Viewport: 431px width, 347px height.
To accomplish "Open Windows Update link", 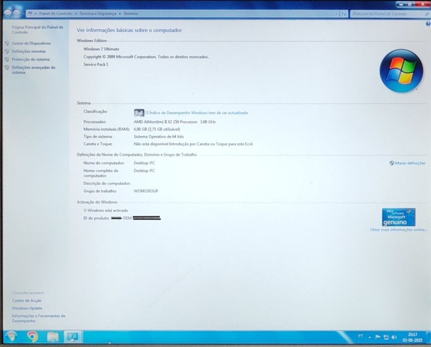I will pyautogui.click(x=27, y=308).
